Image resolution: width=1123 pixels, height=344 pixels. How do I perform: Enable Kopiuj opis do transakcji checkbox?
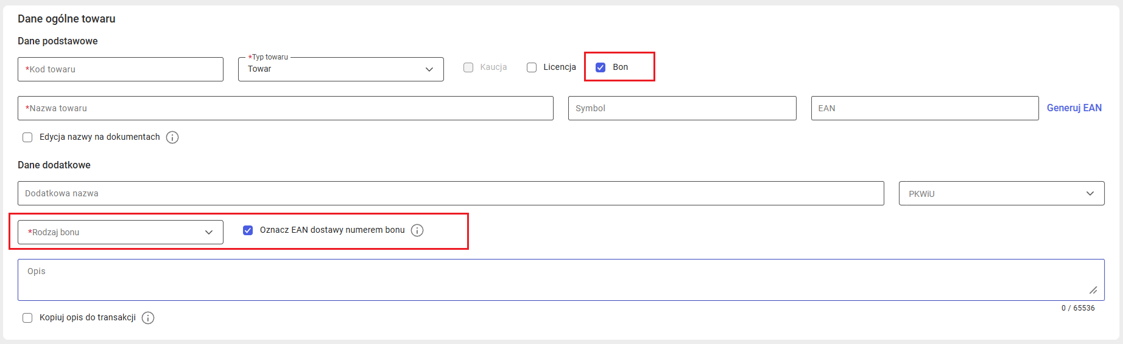click(27, 318)
